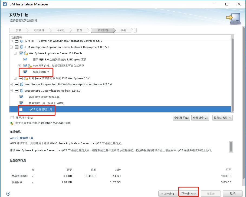Uncheck the 样本应用程序 feature
This screenshot has width=246, height=197.
tap(25, 72)
